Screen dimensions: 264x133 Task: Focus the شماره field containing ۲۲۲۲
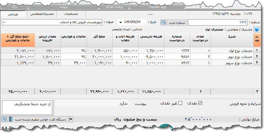pyautogui.click(x=217, y=22)
